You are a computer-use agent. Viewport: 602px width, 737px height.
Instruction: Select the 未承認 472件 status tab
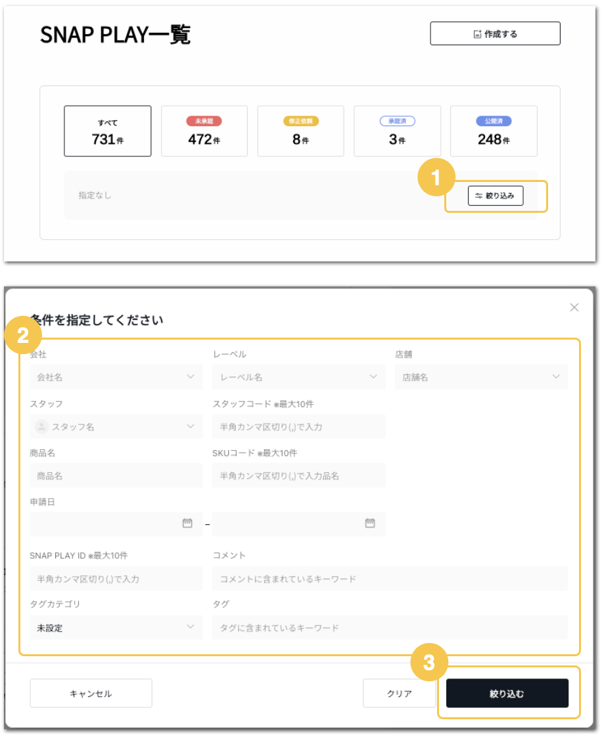[204, 131]
